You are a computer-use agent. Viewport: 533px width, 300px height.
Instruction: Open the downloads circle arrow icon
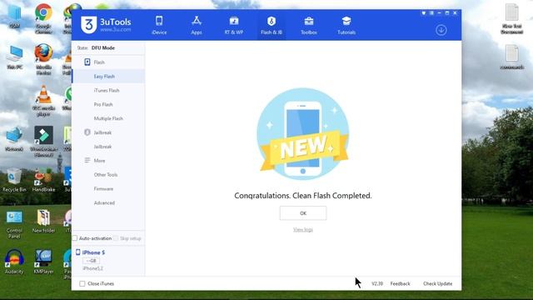pos(441,30)
